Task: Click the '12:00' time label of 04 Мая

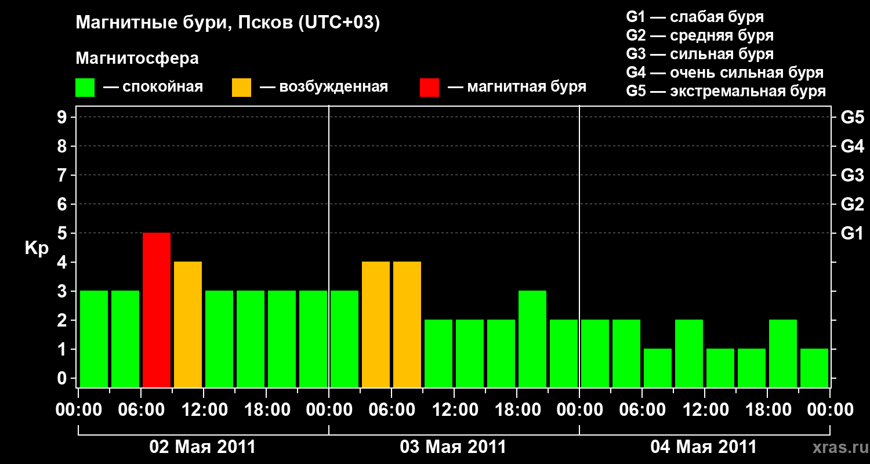Action: pos(705,410)
